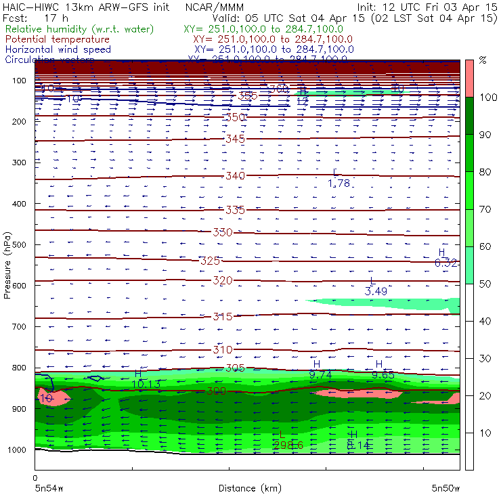This screenshot has width=501, height=501.
Task: Click the wind speed maximum value '10.13'
Action: 146,384
